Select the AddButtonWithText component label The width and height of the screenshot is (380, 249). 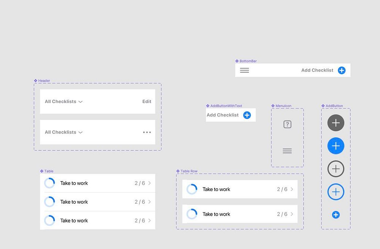(x=224, y=106)
